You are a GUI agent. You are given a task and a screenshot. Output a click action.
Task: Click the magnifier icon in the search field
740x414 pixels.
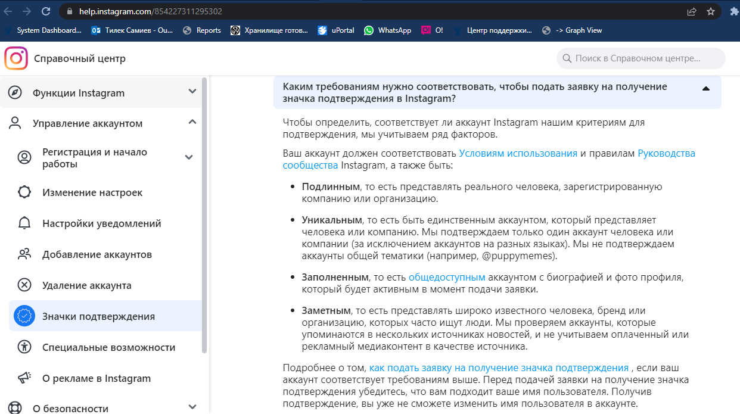[x=566, y=58]
